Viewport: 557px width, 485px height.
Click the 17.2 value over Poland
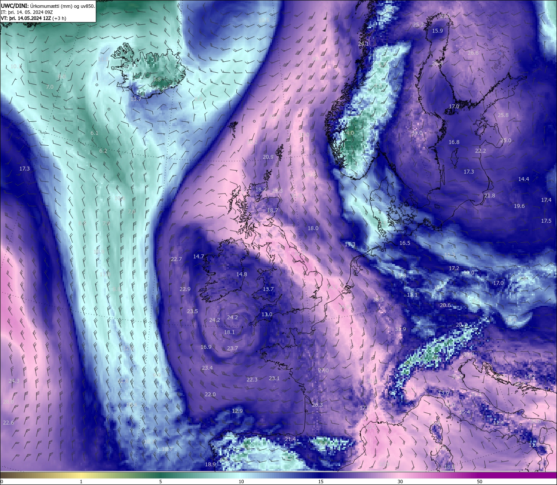point(454,268)
